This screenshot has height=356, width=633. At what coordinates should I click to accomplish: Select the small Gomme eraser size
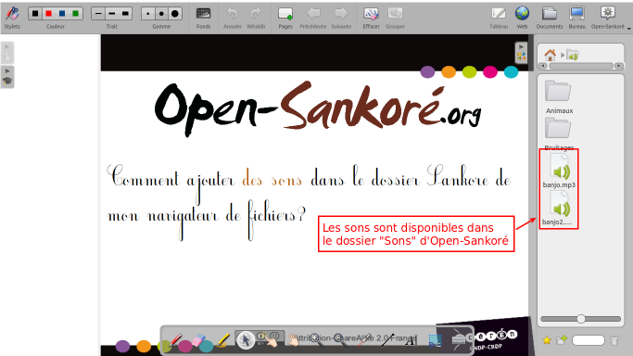point(148,14)
